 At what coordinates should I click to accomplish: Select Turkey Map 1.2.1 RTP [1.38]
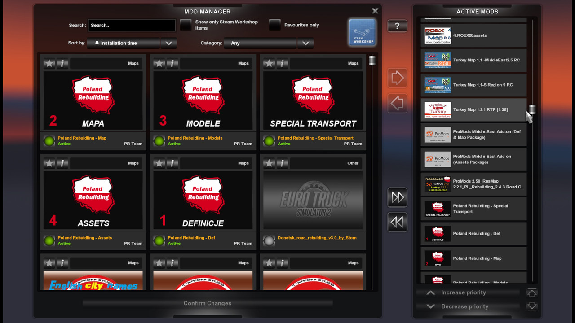tap(473, 110)
